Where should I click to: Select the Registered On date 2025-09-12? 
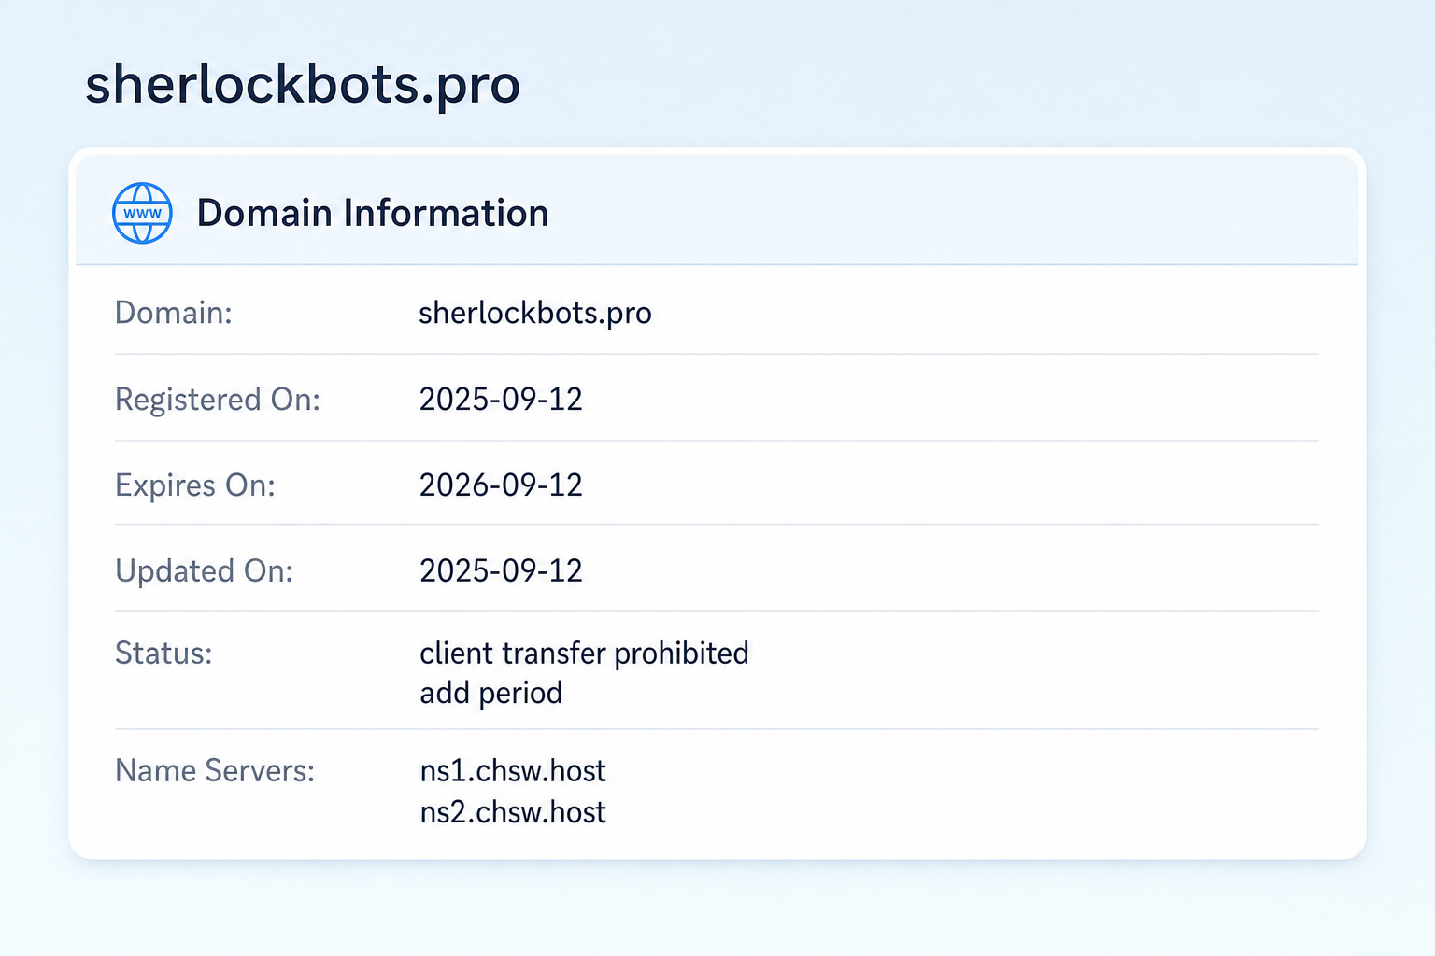pyautogui.click(x=501, y=399)
